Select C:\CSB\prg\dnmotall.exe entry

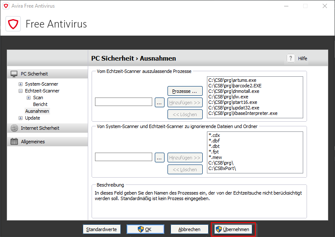[234, 92]
